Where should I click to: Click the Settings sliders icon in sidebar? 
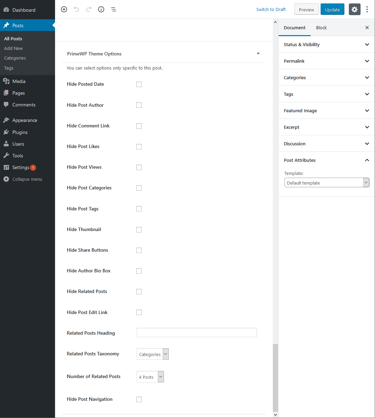click(6, 167)
